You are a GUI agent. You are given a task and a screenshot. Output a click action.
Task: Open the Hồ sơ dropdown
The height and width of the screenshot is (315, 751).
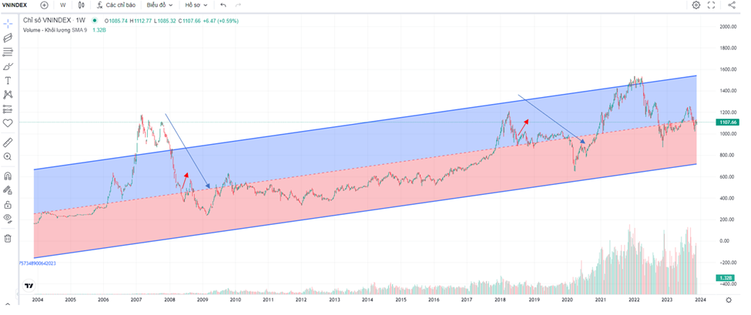coord(196,5)
